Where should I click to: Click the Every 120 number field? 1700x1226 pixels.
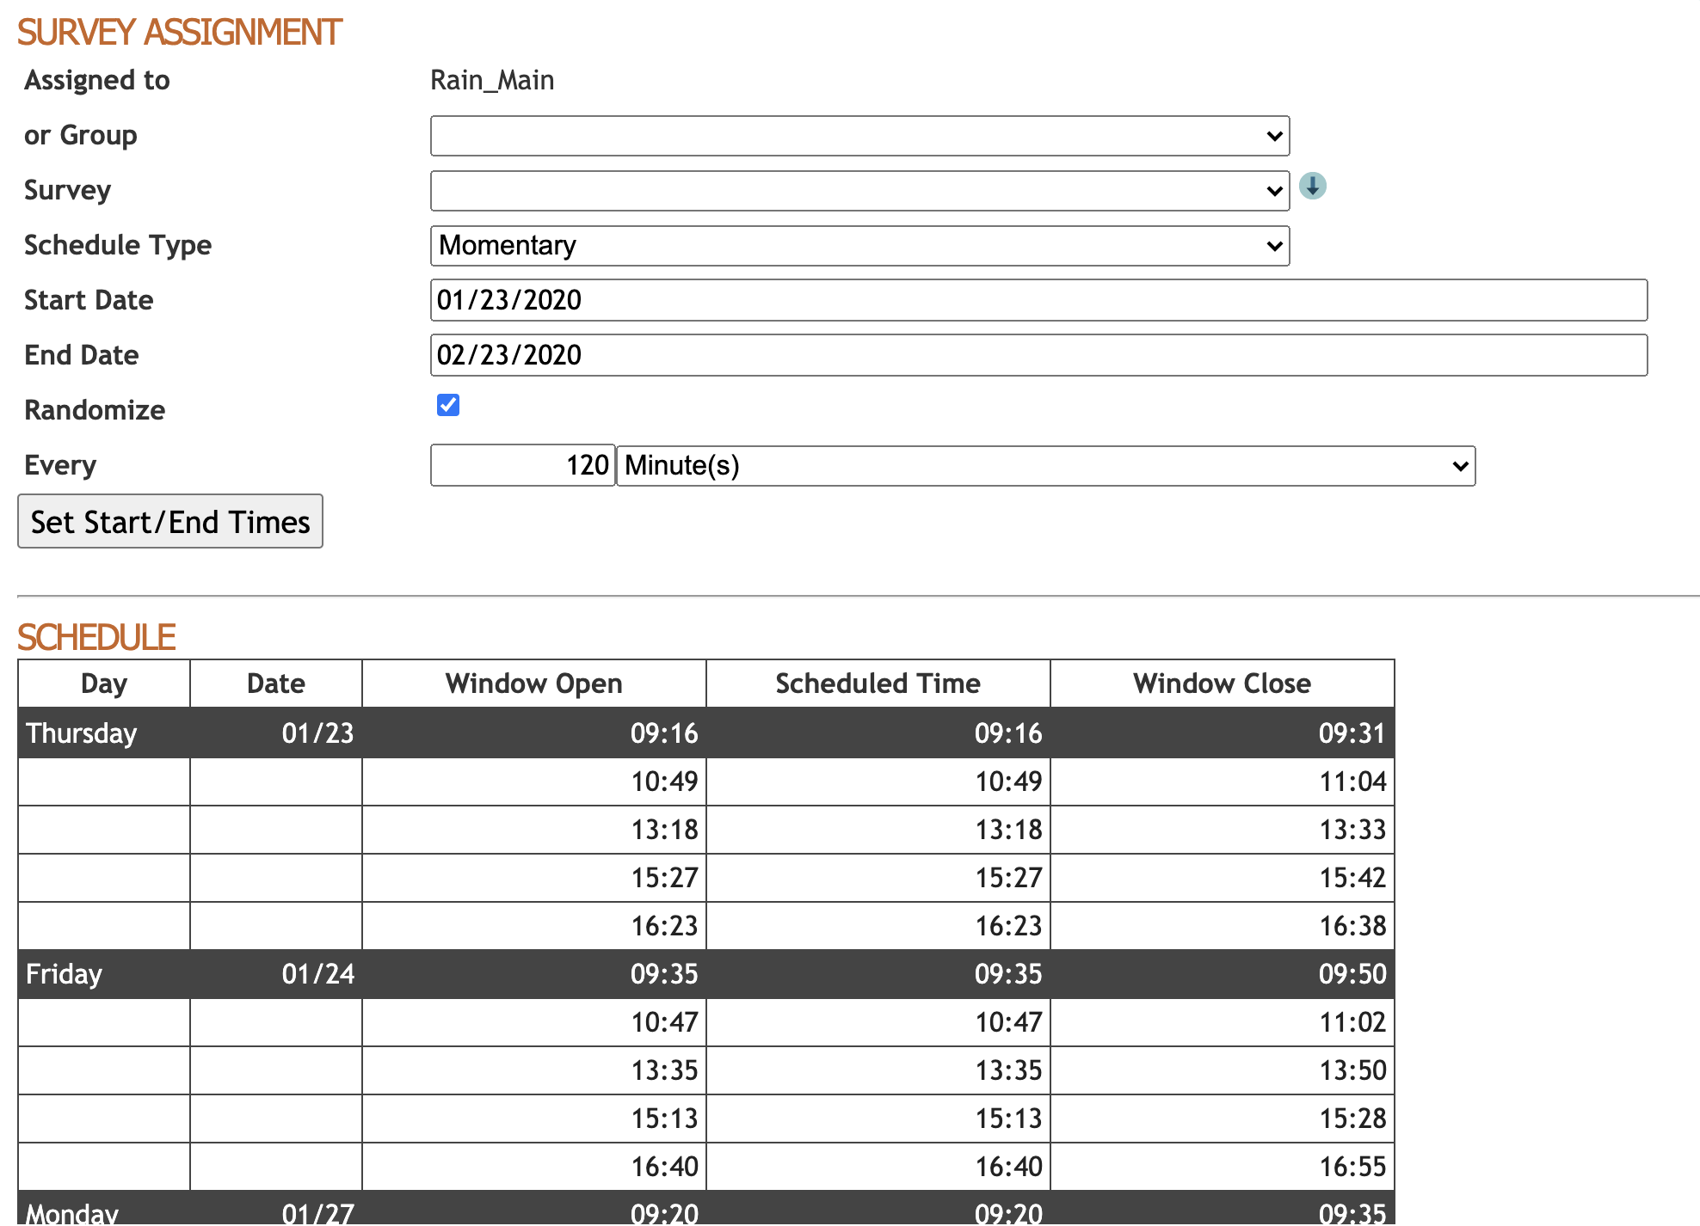coord(522,466)
